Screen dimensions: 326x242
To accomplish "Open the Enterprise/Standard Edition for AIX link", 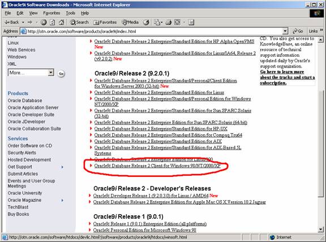I will [x=158, y=141].
